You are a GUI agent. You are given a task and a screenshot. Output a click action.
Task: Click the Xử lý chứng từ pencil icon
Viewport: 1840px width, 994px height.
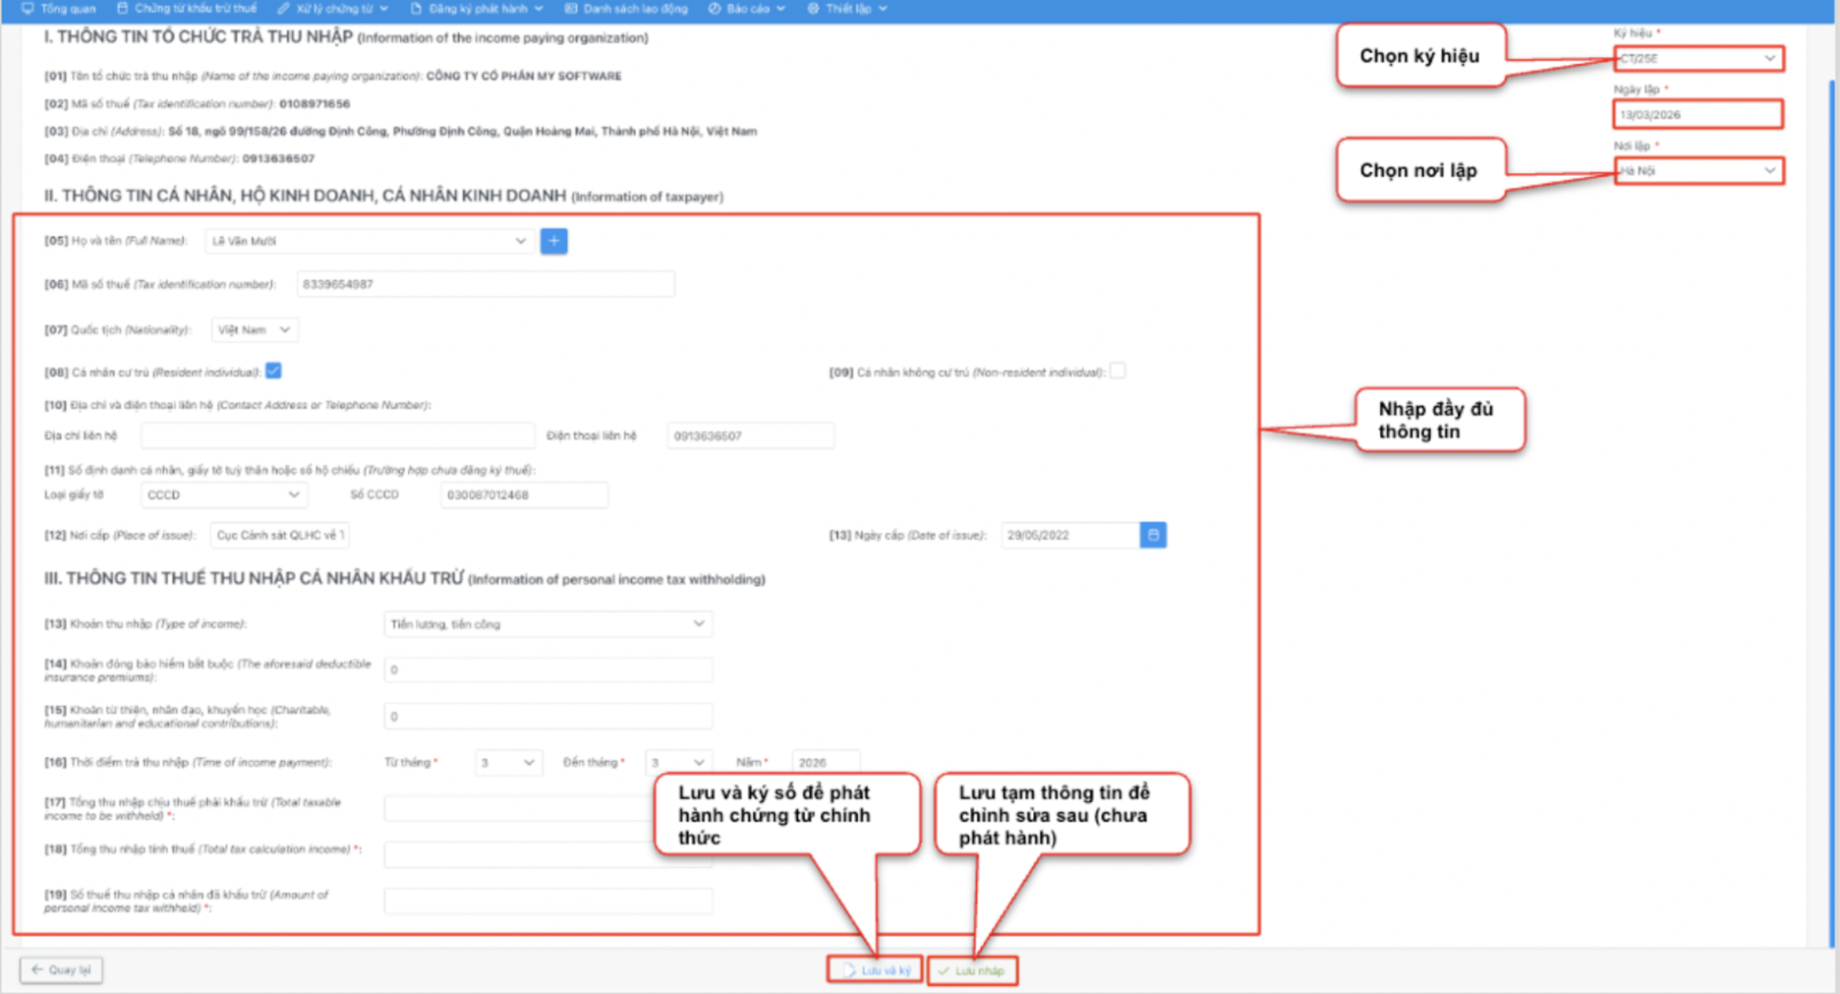[284, 9]
